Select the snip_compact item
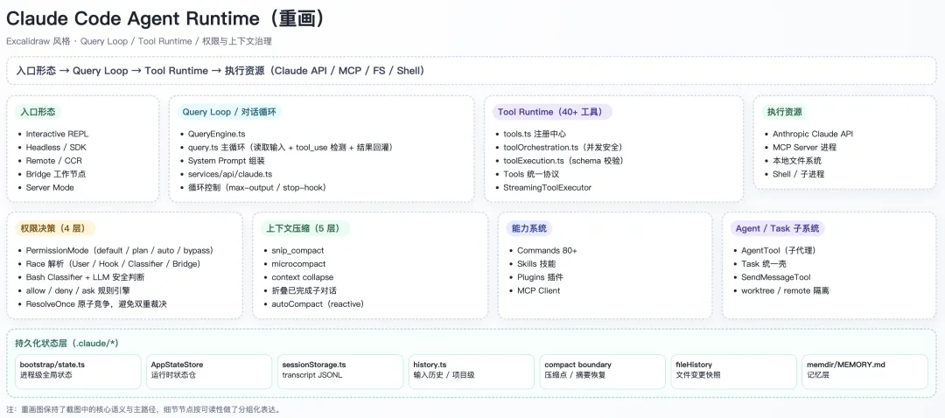 coord(297,251)
